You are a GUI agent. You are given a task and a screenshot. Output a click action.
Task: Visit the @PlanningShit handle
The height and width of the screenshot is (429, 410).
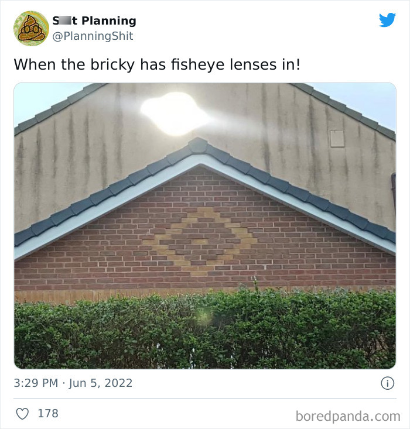coord(93,36)
